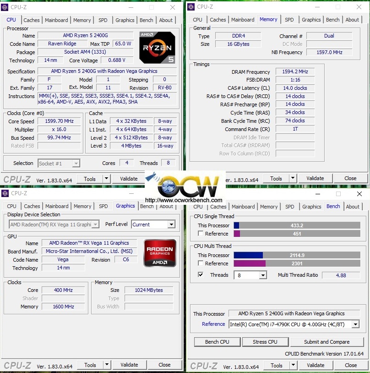Click the AMD Ryzen 5 processor logo
The width and height of the screenshot is (370, 373).
[157, 48]
